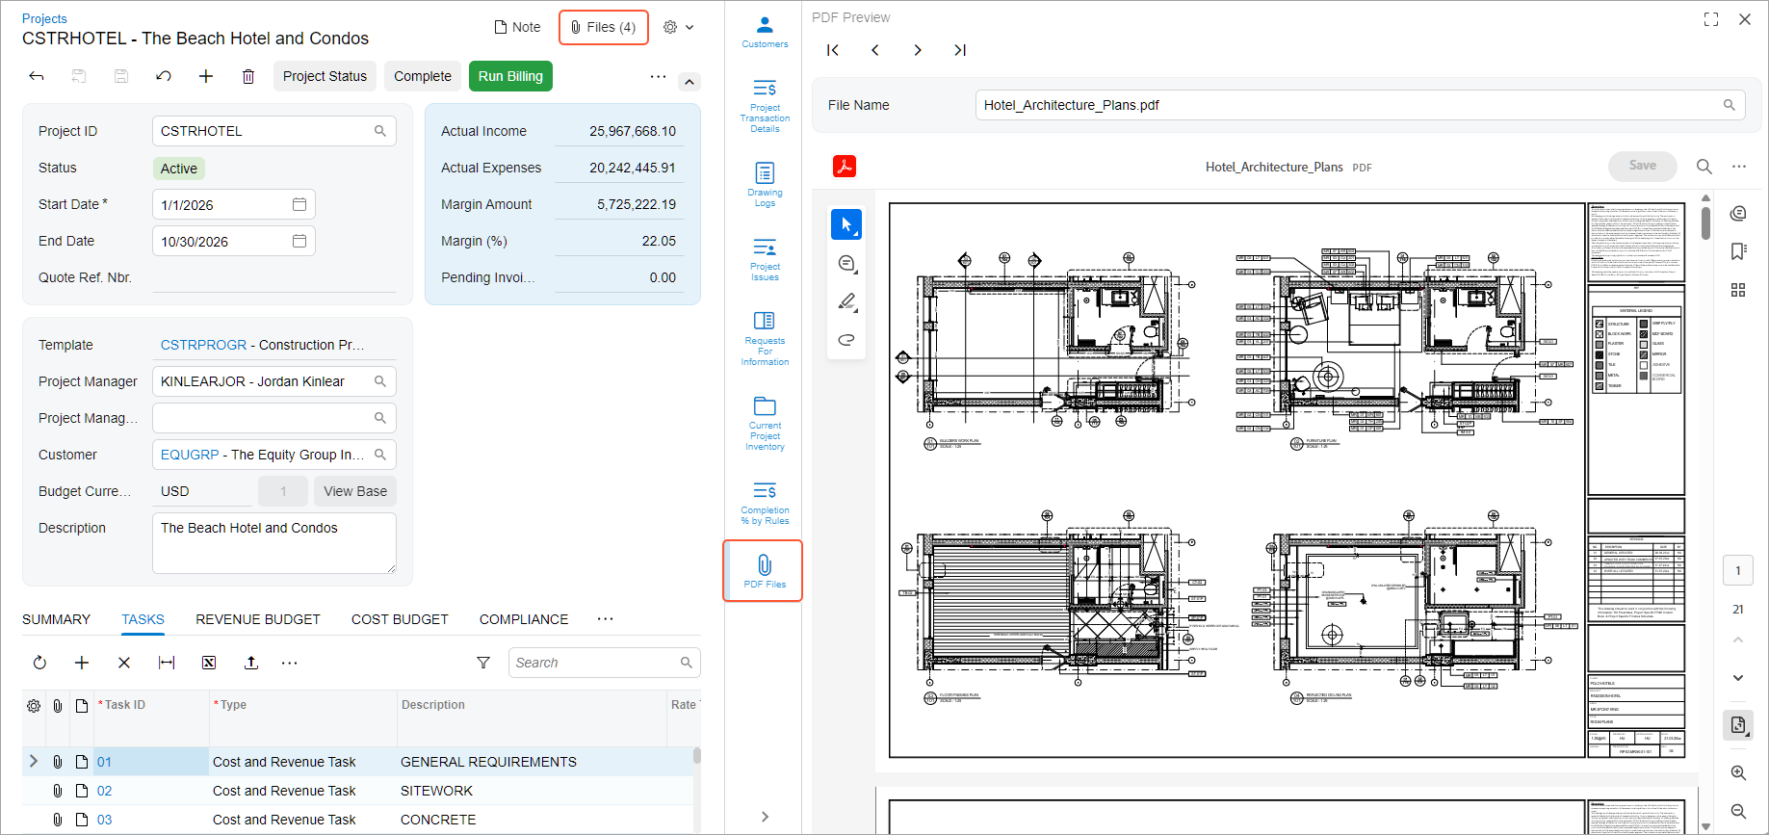Select the freehand draw tool in PDF viewer

coord(846,340)
